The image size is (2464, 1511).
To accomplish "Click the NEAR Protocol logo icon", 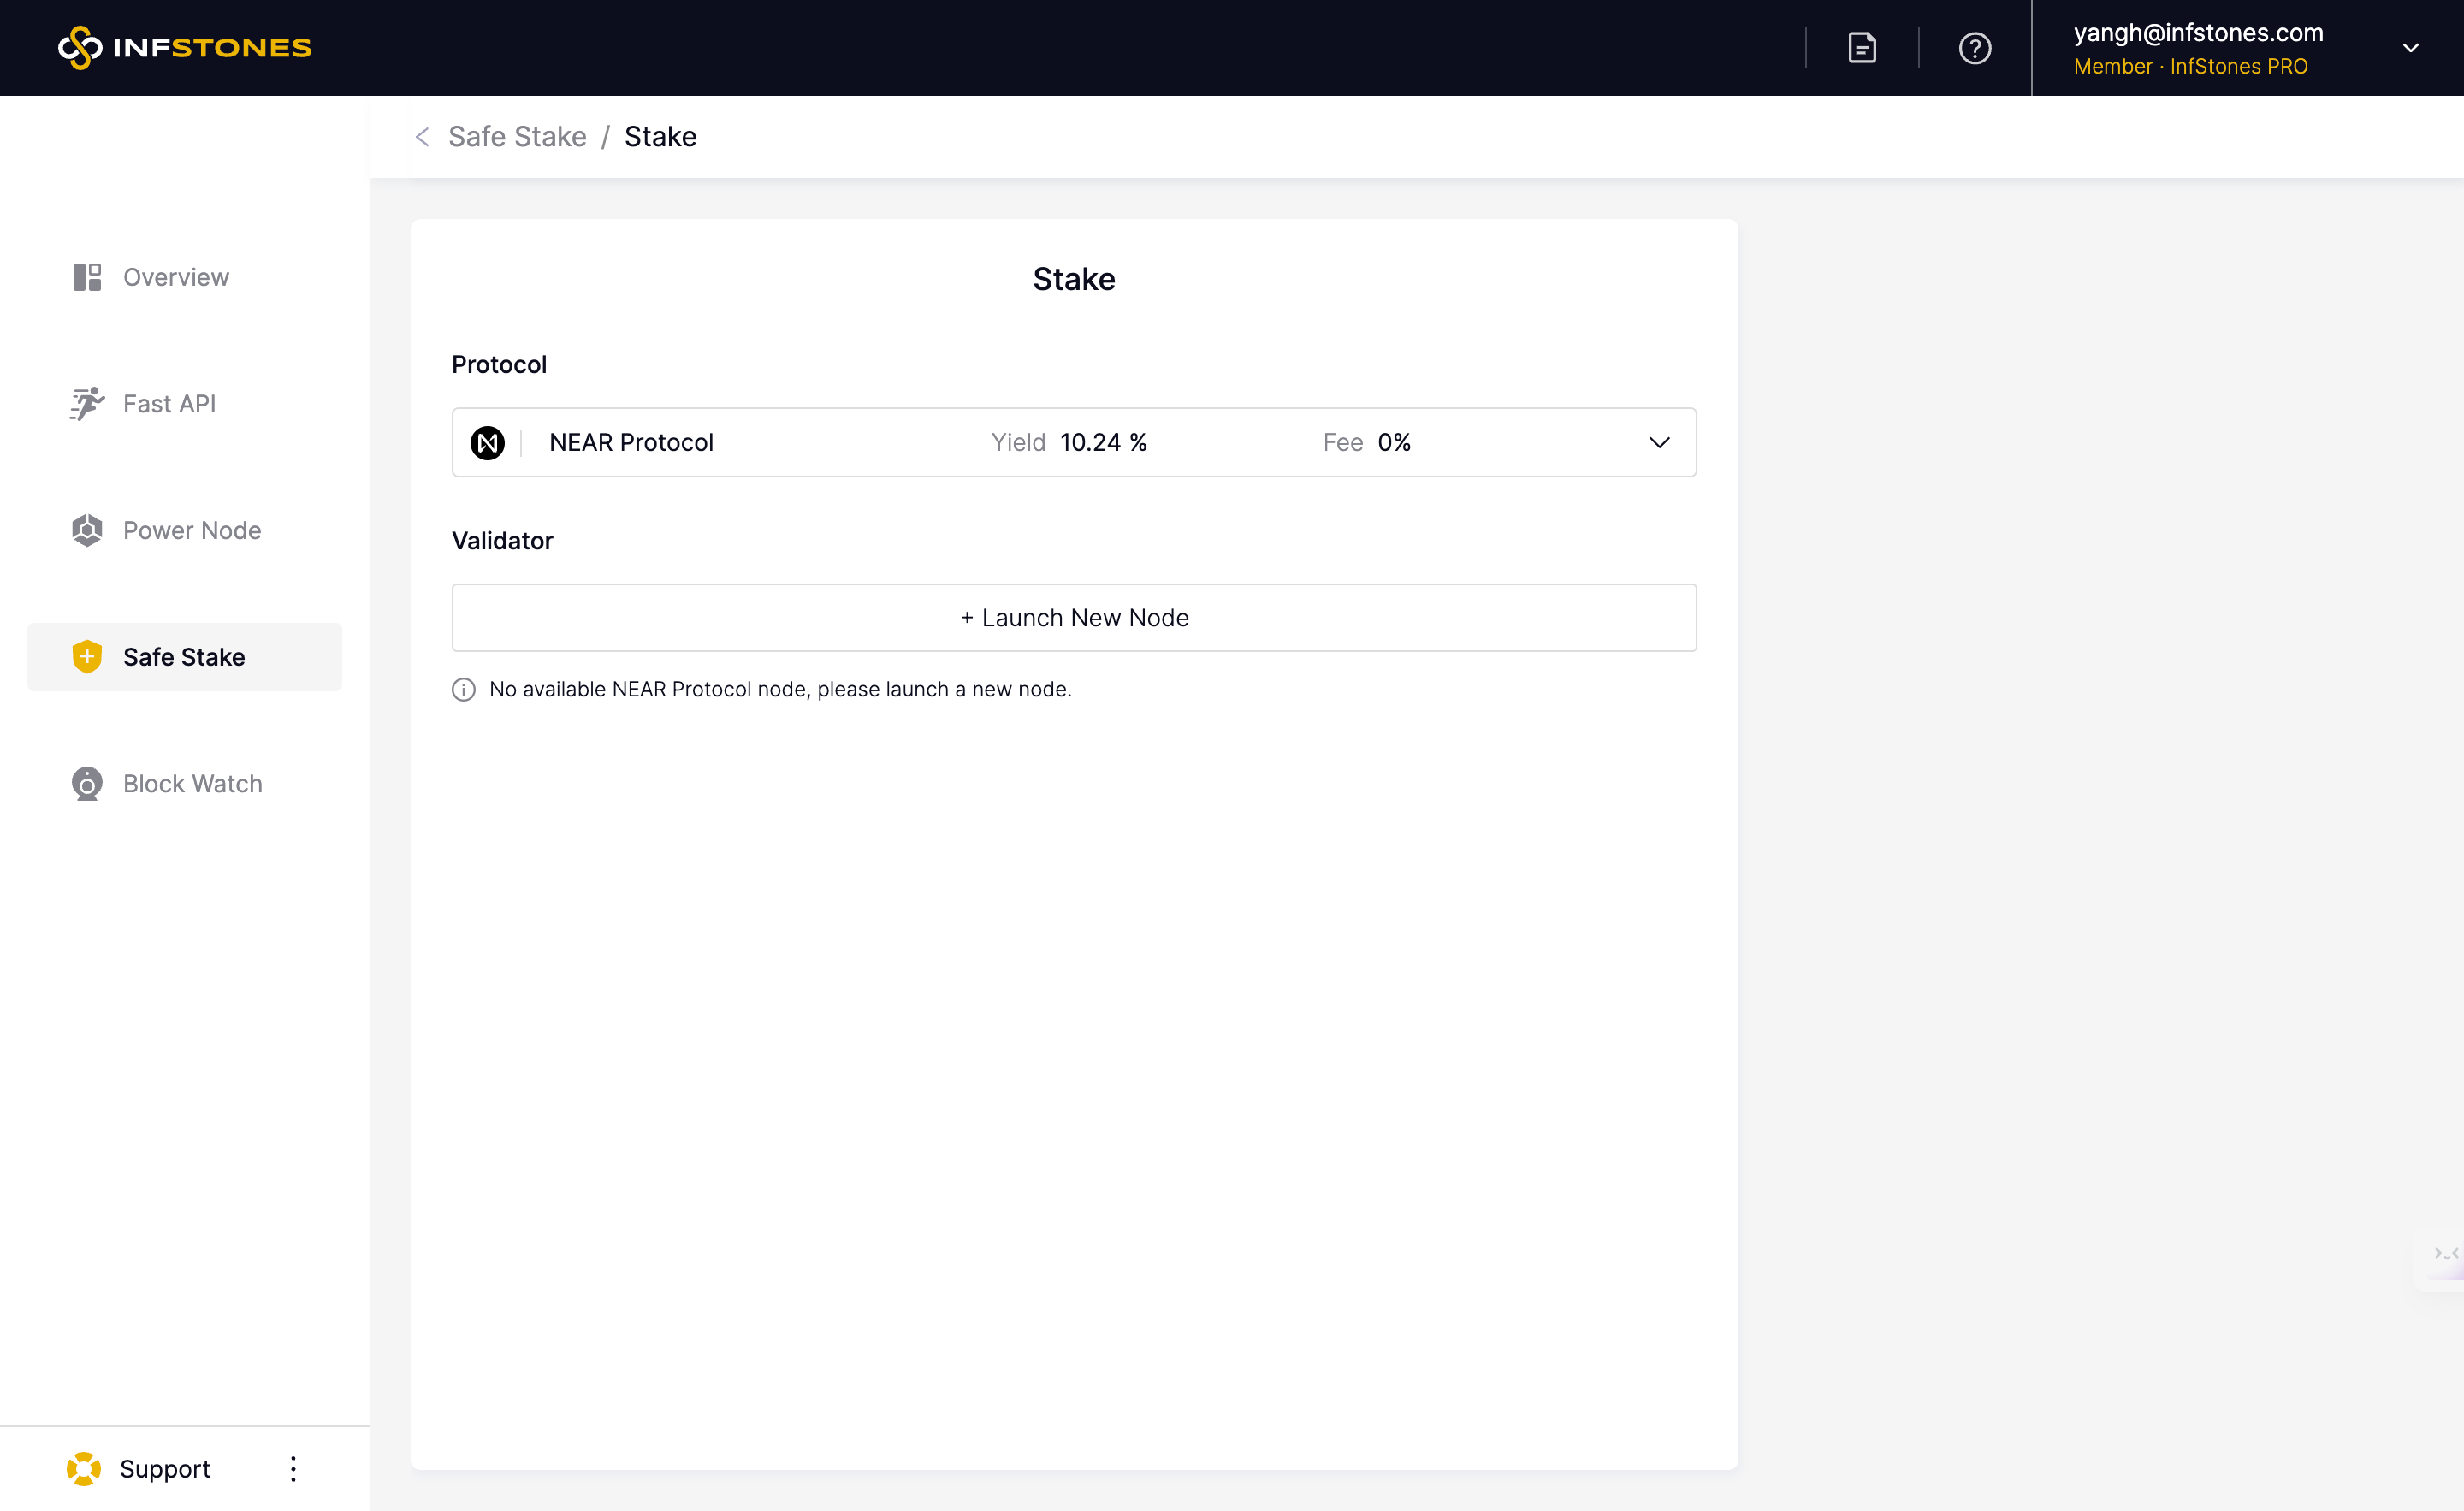I will [488, 443].
